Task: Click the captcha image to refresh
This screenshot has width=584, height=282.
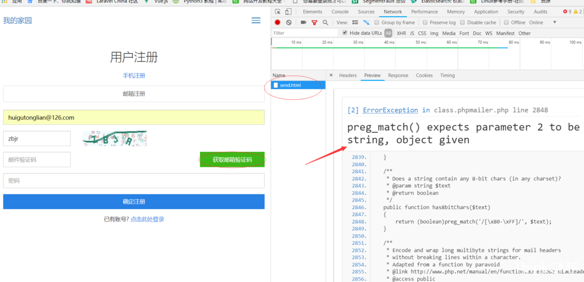Action: click(115, 138)
